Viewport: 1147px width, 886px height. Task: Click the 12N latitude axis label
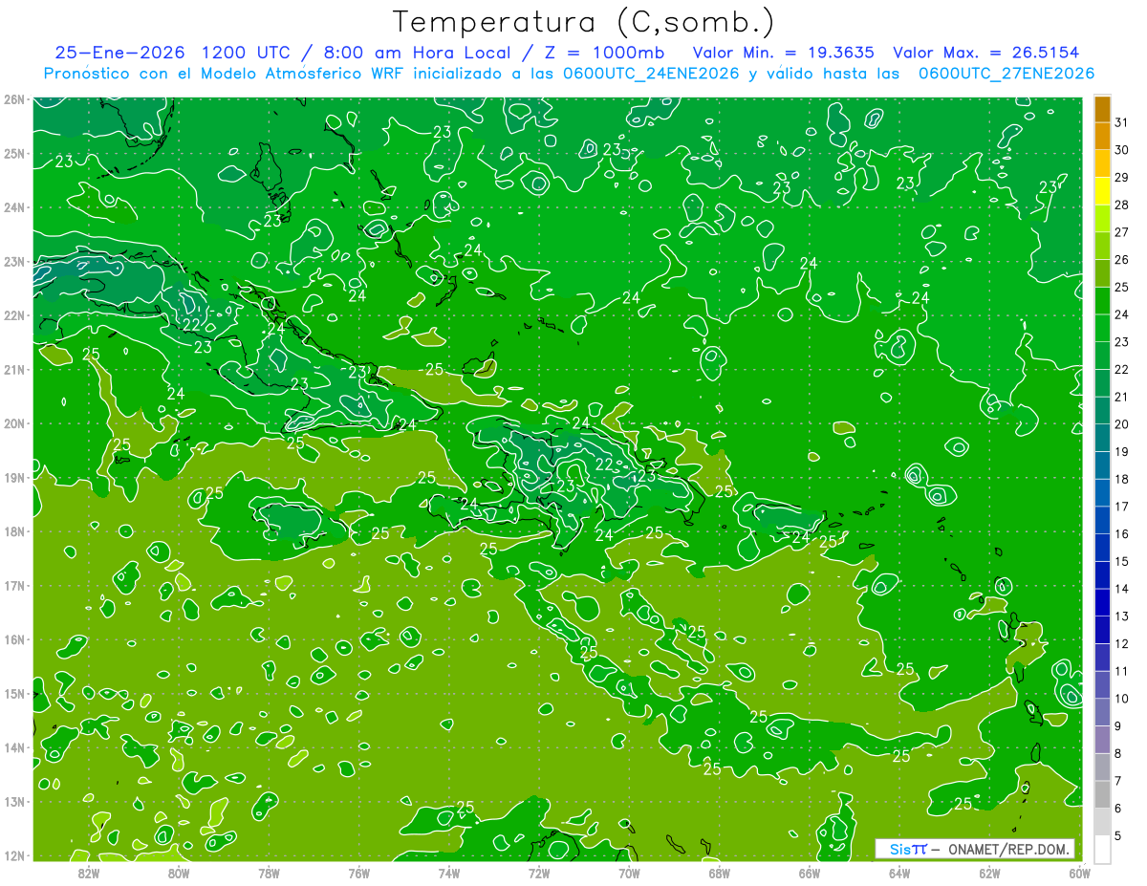tap(14, 855)
